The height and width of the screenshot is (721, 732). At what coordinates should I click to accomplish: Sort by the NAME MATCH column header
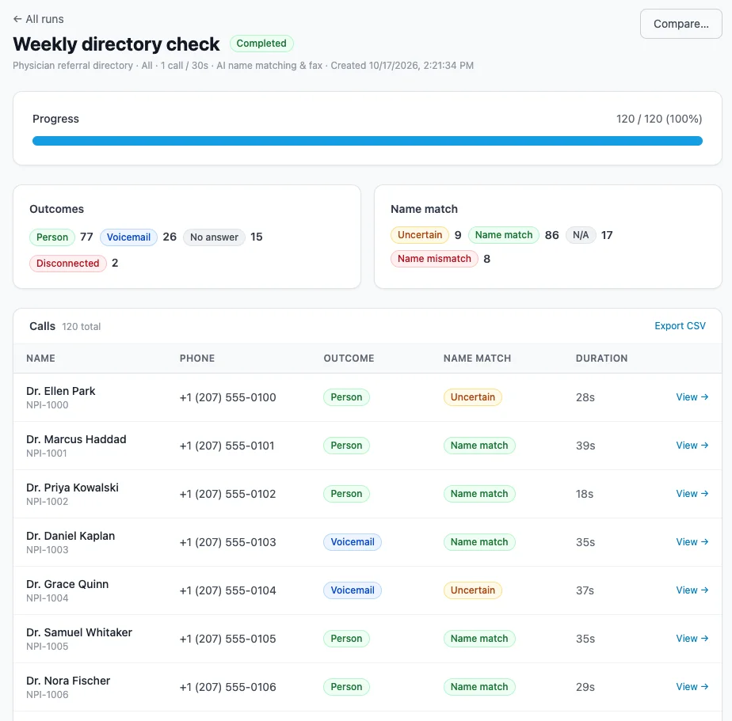click(477, 359)
